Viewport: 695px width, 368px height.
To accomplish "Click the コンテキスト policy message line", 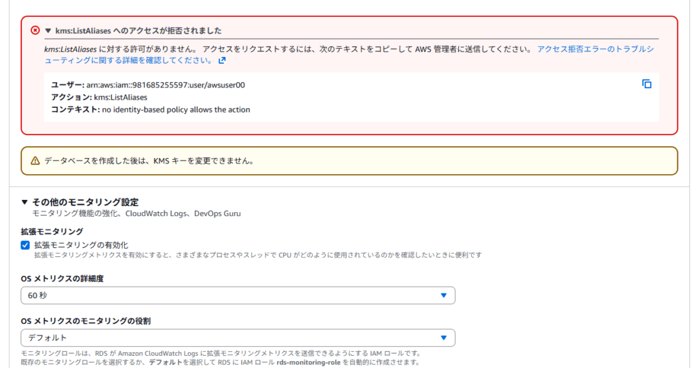I will click(151, 109).
